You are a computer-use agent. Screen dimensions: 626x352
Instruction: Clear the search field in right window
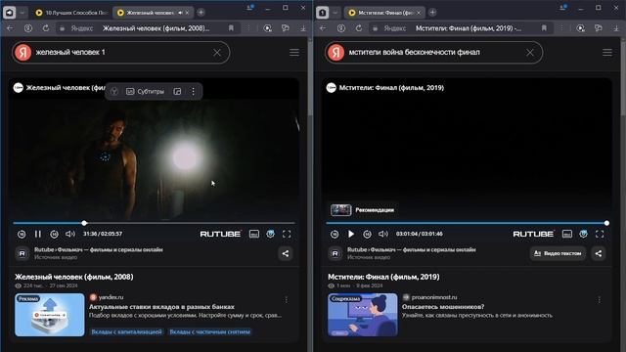[x=530, y=52]
